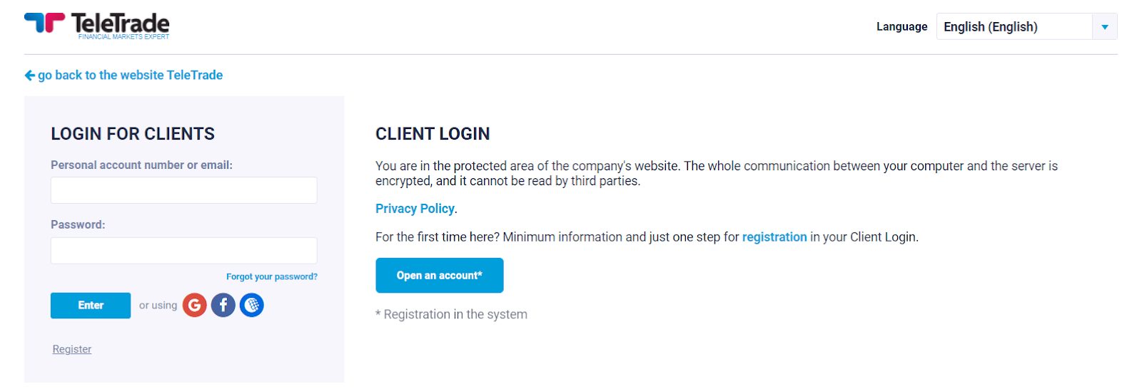The height and width of the screenshot is (389, 1142).
Task: Click the Password: label
Action: 78,225
